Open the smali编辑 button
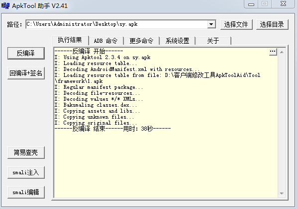The image size is (297, 209). [26, 192]
